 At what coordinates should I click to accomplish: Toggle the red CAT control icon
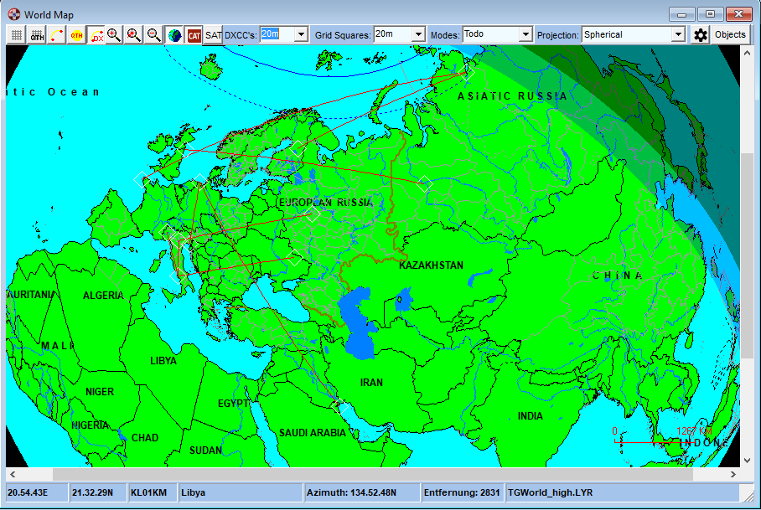click(x=193, y=34)
